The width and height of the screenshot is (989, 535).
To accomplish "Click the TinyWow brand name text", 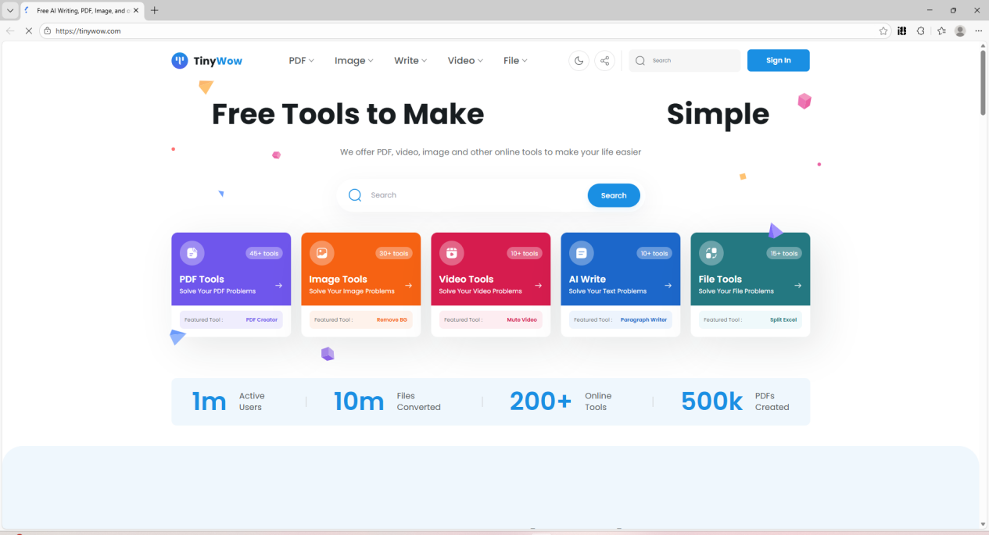I will tap(218, 61).
